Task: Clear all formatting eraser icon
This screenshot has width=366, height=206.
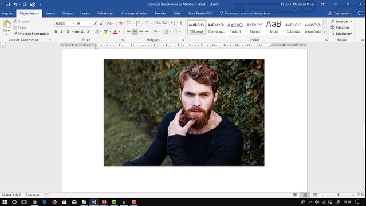Action: click(120, 23)
